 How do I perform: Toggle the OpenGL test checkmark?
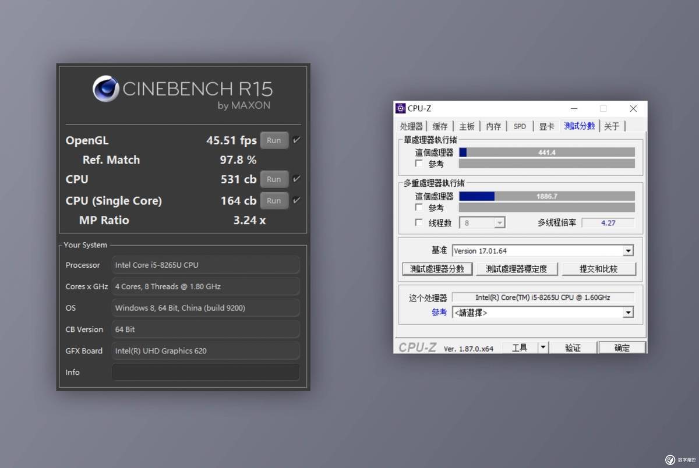(296, 140)
